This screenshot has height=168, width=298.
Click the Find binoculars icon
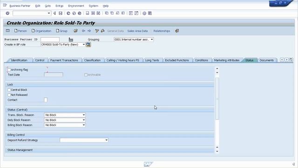[x=93, y=13]
